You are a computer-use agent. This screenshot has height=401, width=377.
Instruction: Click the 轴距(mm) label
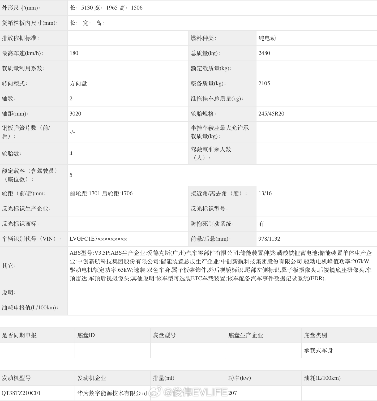coord(15,114)
